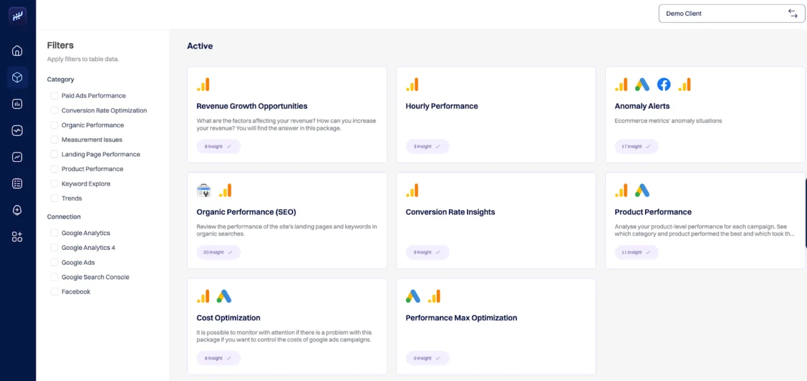The height and width of the screenshot is (381, 807).
Task: Check the Organic Performance category filter
Action: 55,125
